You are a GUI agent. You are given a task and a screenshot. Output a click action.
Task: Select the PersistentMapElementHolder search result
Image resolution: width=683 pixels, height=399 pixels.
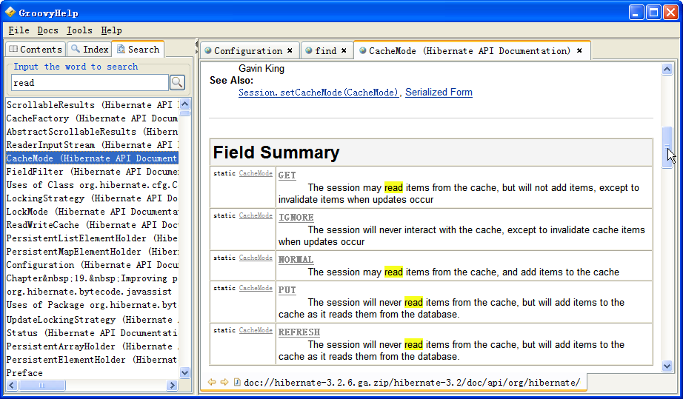click(92, 252)
